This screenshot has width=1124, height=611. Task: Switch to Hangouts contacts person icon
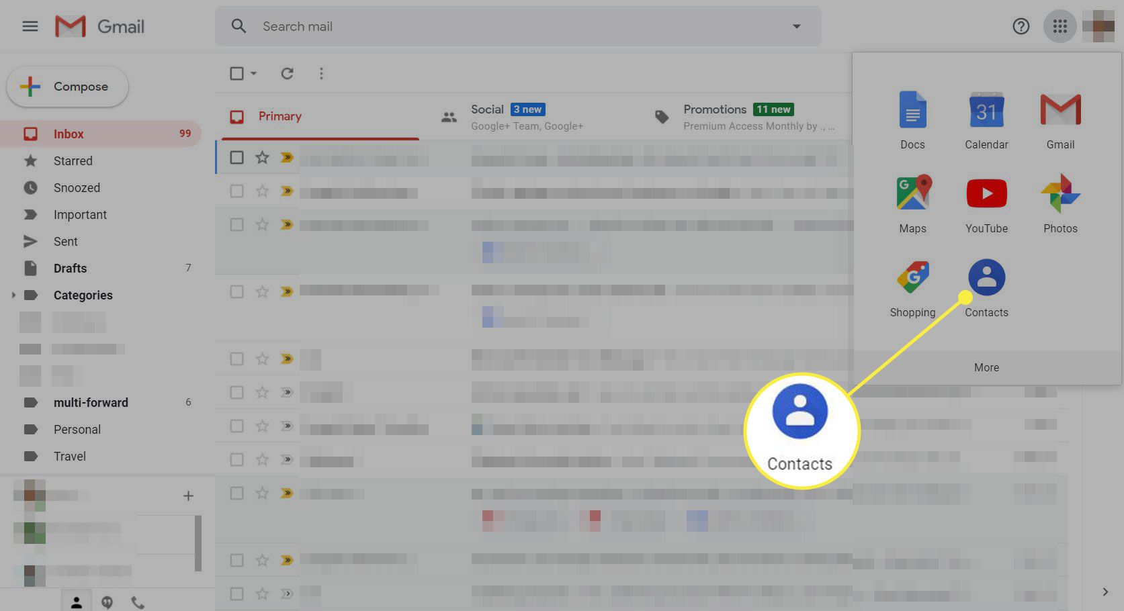coord(77,602)
